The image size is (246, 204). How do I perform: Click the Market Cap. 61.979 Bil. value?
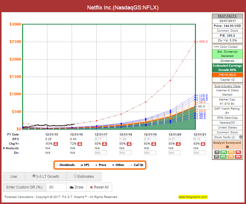click(x=227, y=102)
